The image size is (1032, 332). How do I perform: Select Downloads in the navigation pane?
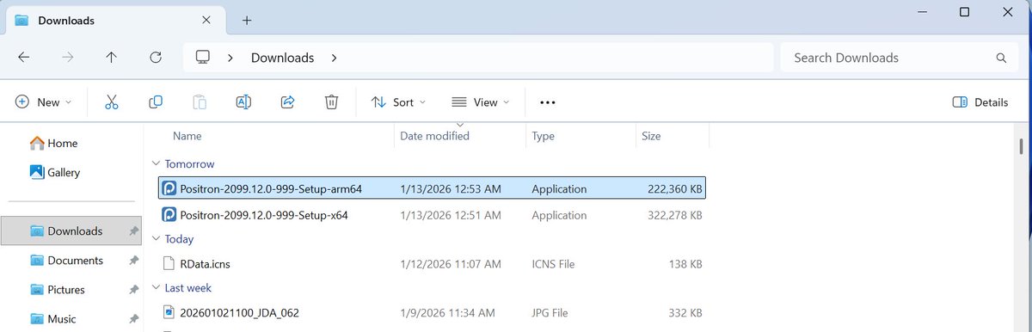[x=71, y=231]
